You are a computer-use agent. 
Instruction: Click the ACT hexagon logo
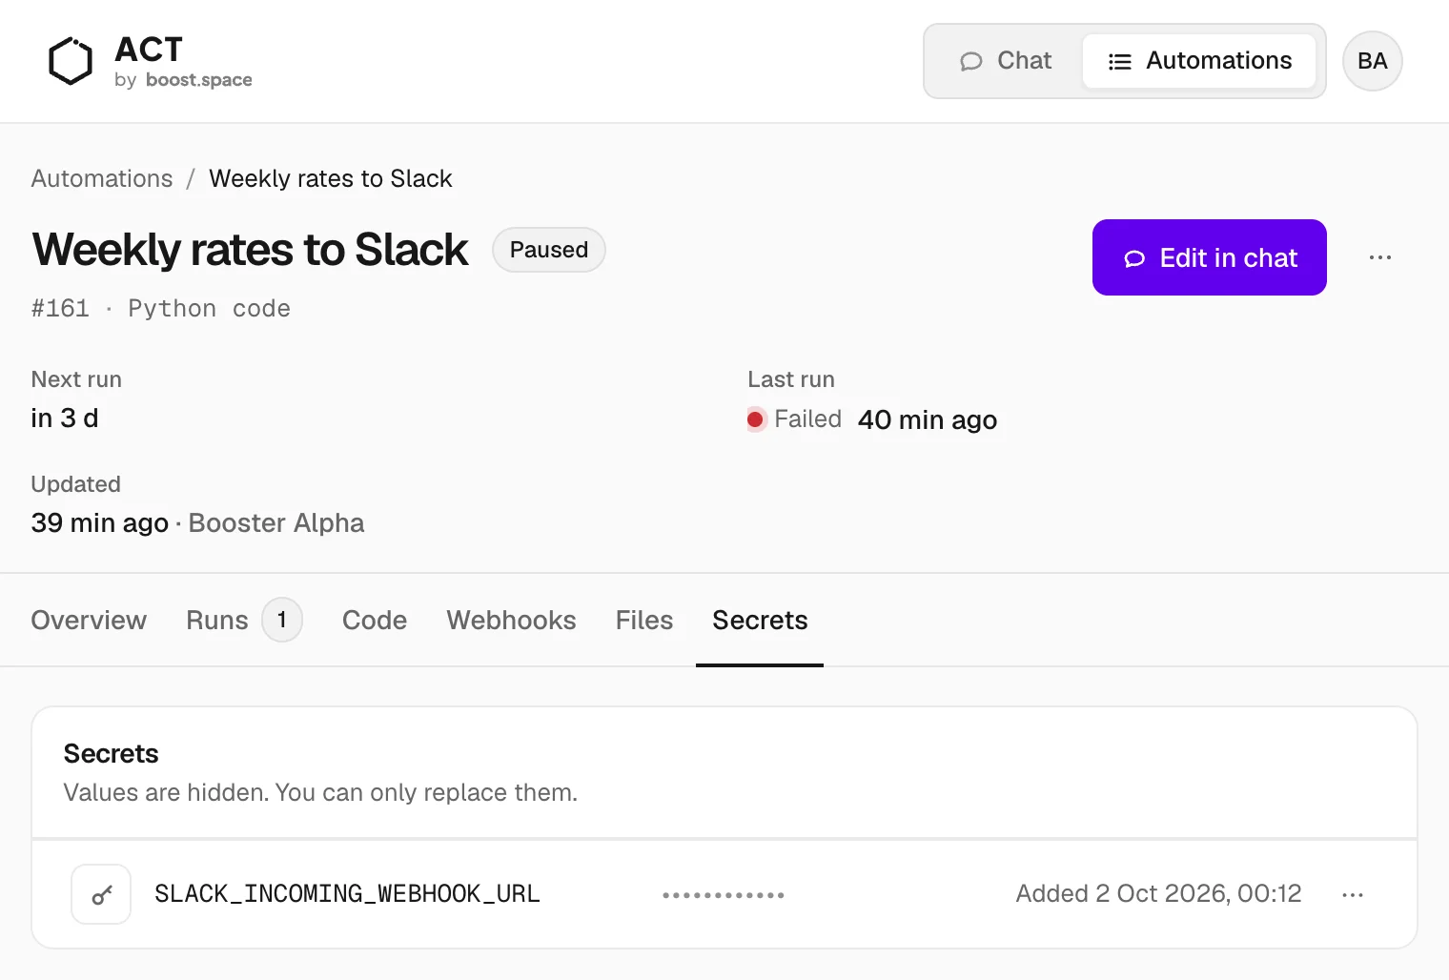pyautogui.click(x=71, y=61)
